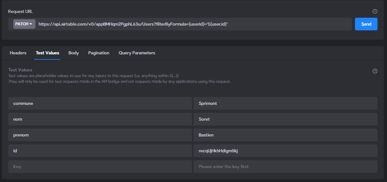
Task: Open the Test Values help icon
Action: [x=375, y=71]
